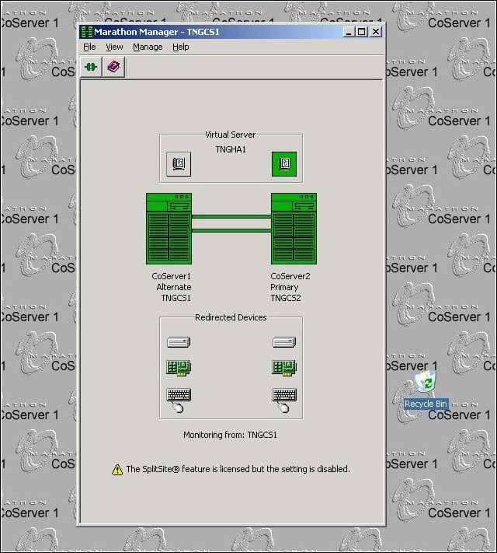The image size is (497, 553).
Task: Click the green connection toolbar icon
Action: point(91,67)
